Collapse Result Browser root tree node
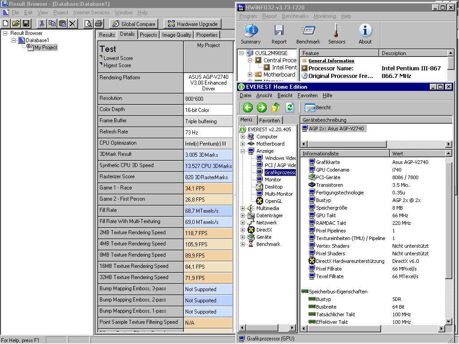This screenshot has width=459, height=344. tap(5, 33)
